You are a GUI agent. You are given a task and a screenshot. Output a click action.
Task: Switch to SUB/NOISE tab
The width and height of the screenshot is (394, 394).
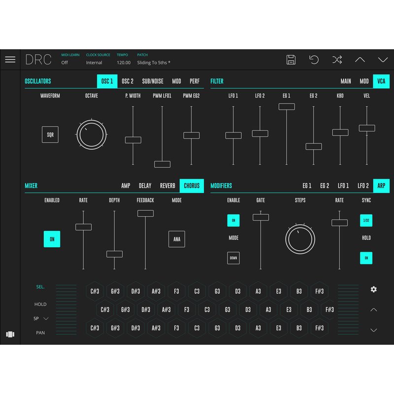pyautogui.click(x=153, y=81)
